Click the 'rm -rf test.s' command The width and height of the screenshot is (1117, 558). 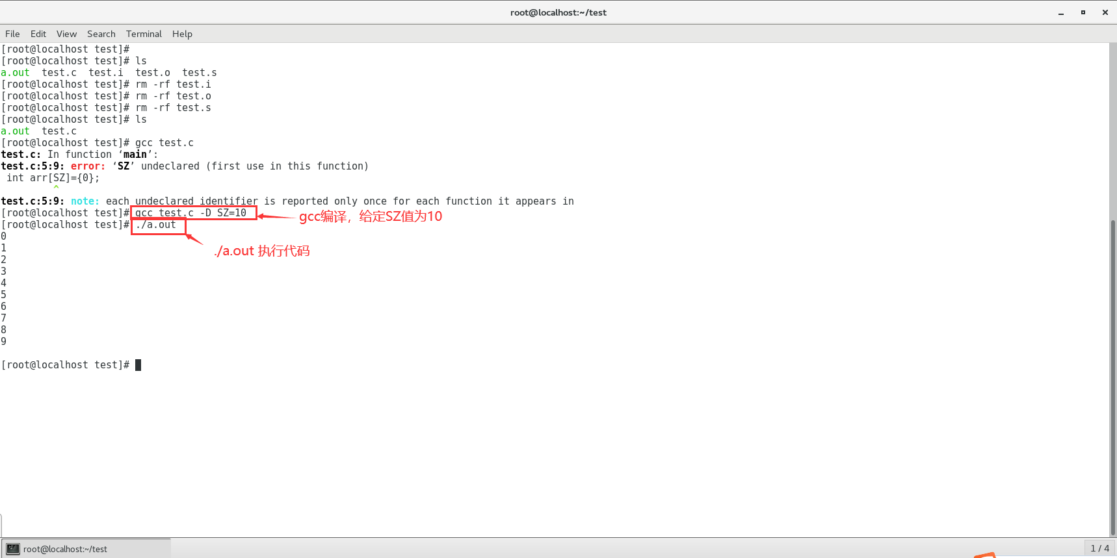[x=173, y=108]
